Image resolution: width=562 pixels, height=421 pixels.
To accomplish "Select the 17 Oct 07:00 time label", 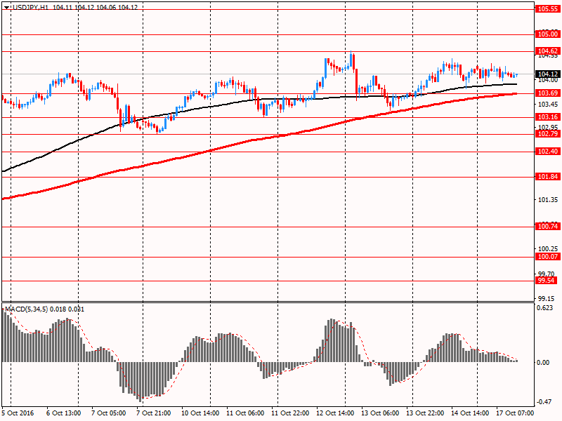I will click(x=515, y=413).
